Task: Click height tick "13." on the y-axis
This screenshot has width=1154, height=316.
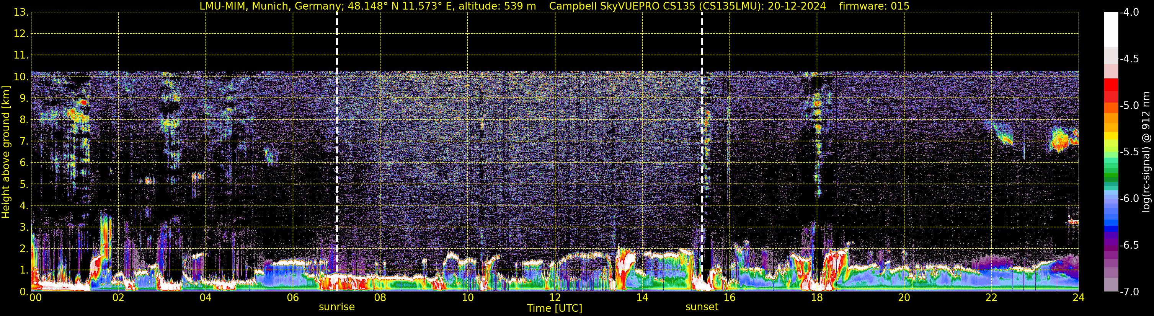Action: (21, 13)
